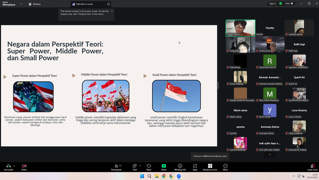The height and width of the screenshot is (180, 319).
Task: Click Leave room
Action: (x=313, y=167)
